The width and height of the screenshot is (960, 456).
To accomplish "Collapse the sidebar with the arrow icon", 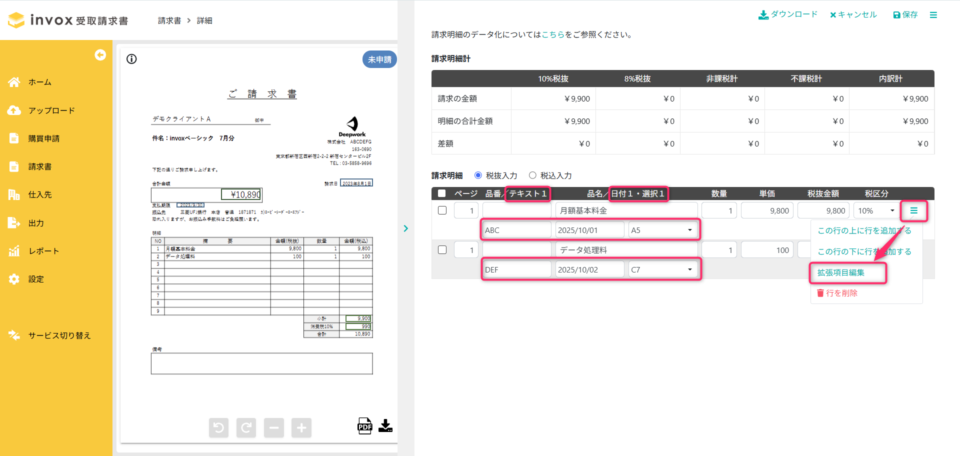I will point(100,55).
